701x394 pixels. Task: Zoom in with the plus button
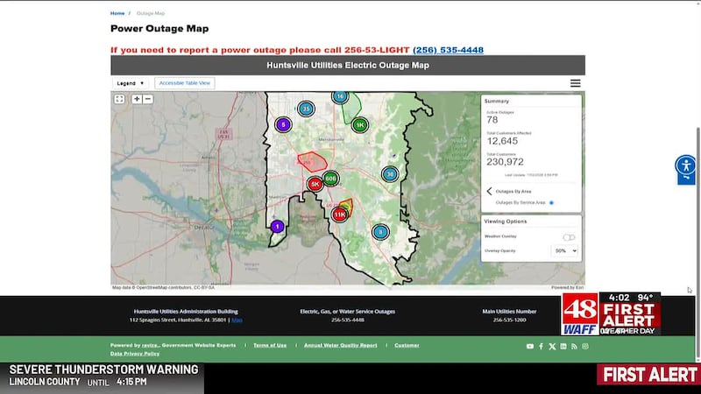137,99
